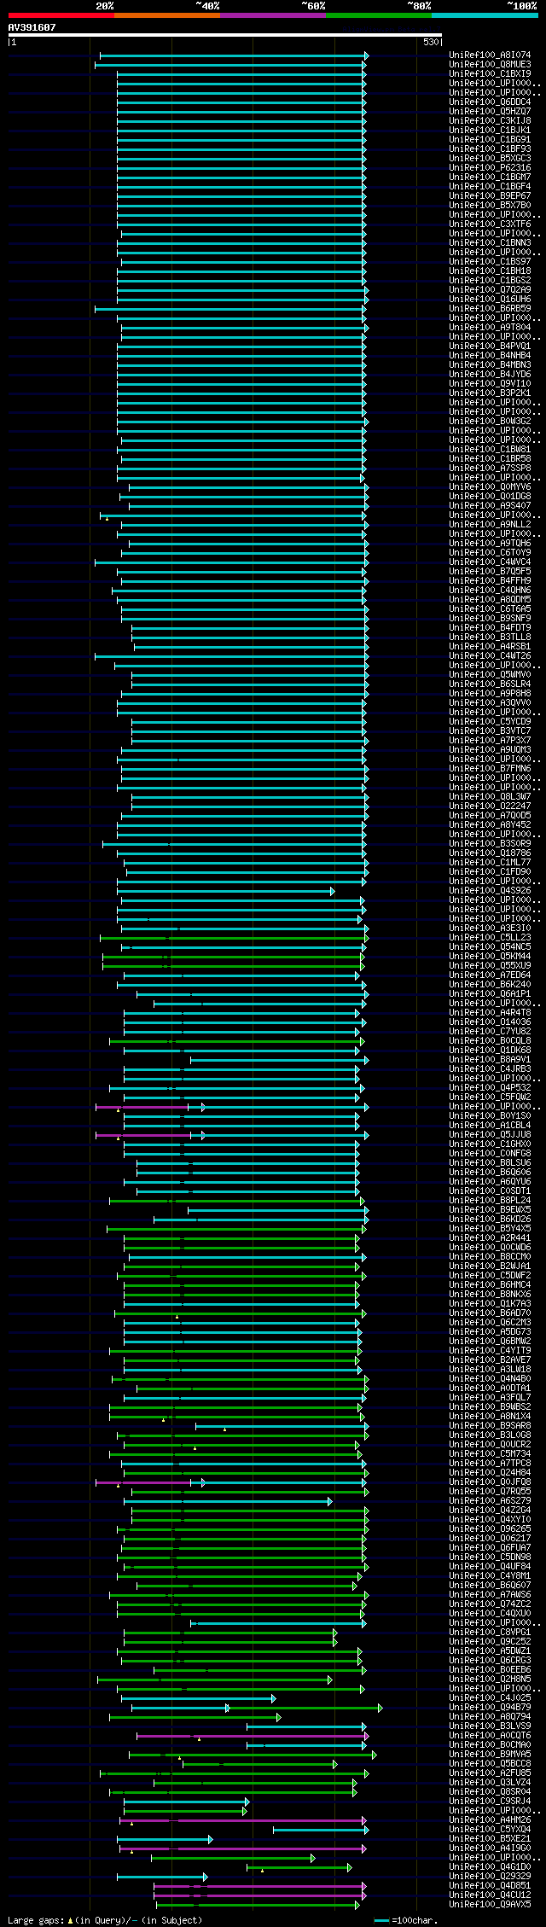Select the UniRef100_B6AD70 label

490,1313
